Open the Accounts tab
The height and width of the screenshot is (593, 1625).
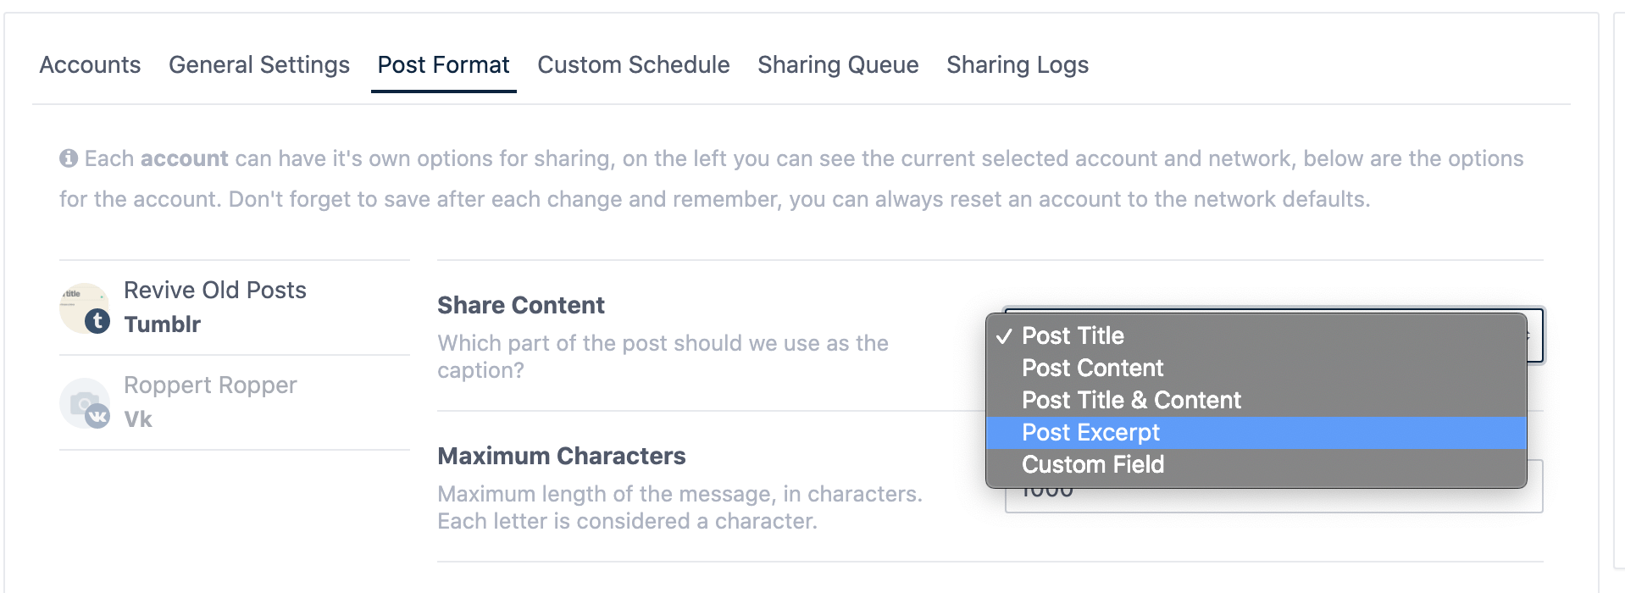90,65
